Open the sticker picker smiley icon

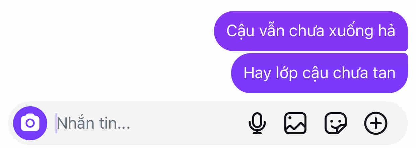336,123
